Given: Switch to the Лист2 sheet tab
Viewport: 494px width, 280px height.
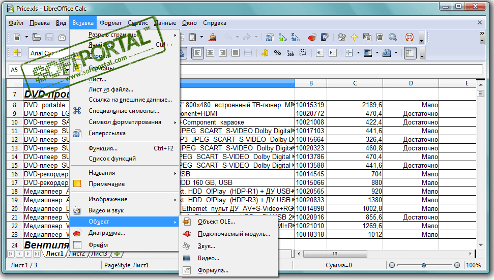Looking at the screenshot, I should pos(77,254).
